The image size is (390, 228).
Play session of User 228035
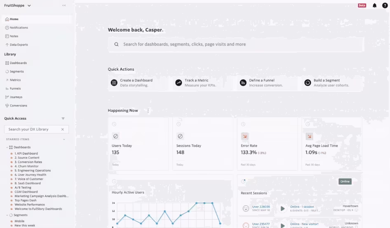click(x=282, y=208)
